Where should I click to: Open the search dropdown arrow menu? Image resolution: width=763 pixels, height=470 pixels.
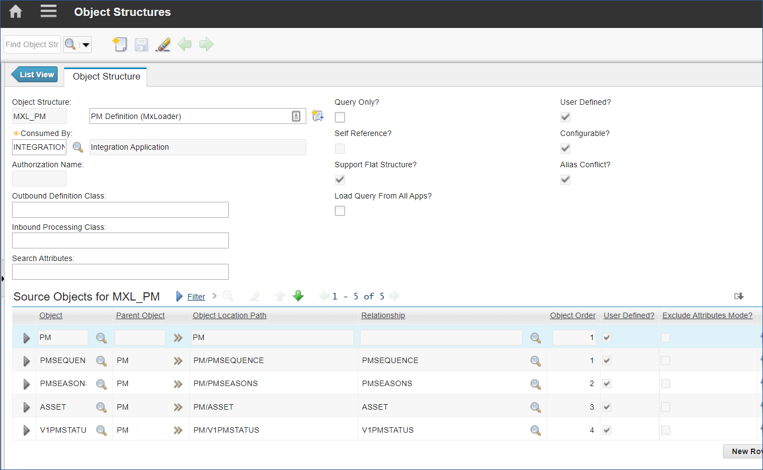[x=86, y=45]
